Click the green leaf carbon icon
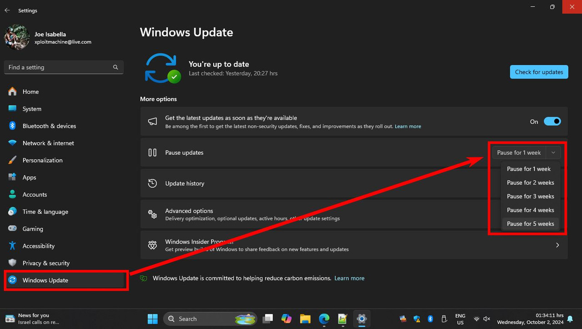This screenshot has height=329, width=582. (x=144, y=278)
